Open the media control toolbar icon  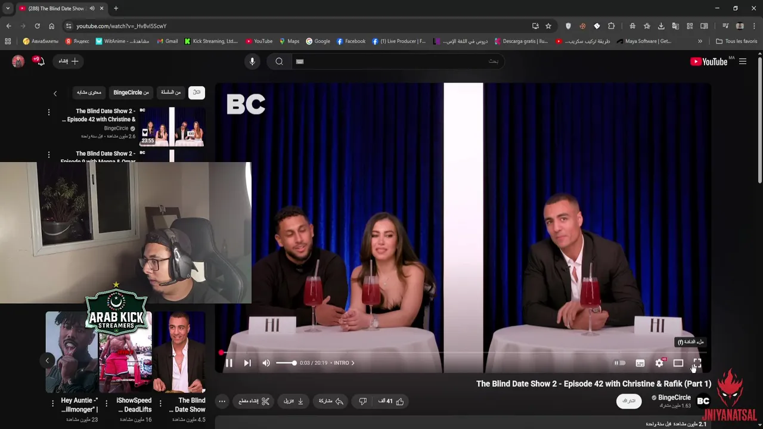click(x=725, y=26)
